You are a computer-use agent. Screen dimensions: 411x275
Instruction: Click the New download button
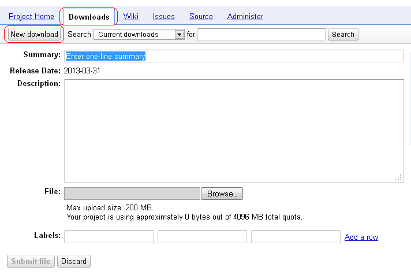34,35
